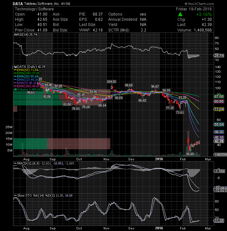The height and width of the screenshot is (231, 227).
Task: Click the 76.01 price annotation
Action: 76,109
